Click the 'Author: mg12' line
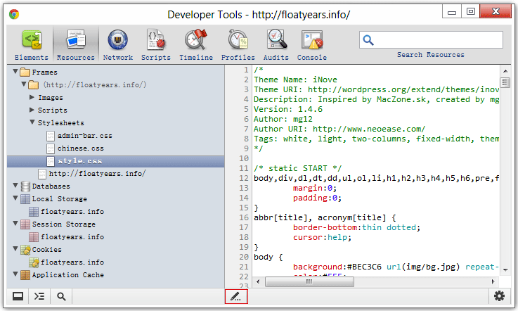Screen dimensions: 518x311 [x=283, y=119]
